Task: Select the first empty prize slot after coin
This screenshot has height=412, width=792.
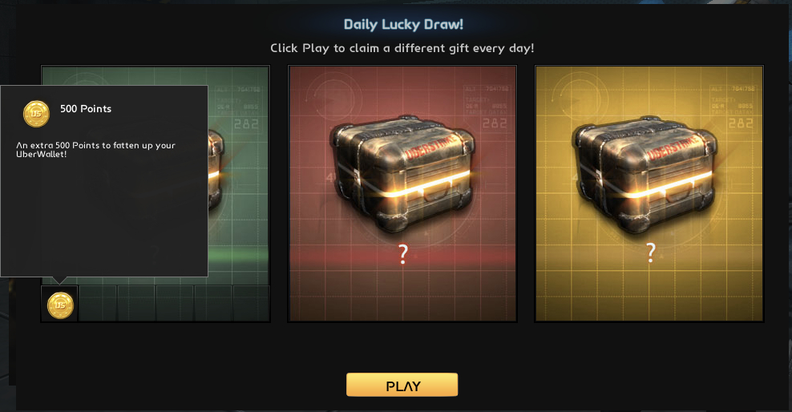Action: pyautogui.click(x=98, y=304)
